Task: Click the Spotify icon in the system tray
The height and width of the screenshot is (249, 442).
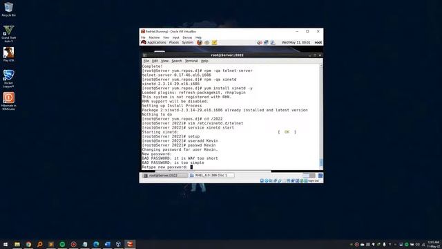Action: 407,244
